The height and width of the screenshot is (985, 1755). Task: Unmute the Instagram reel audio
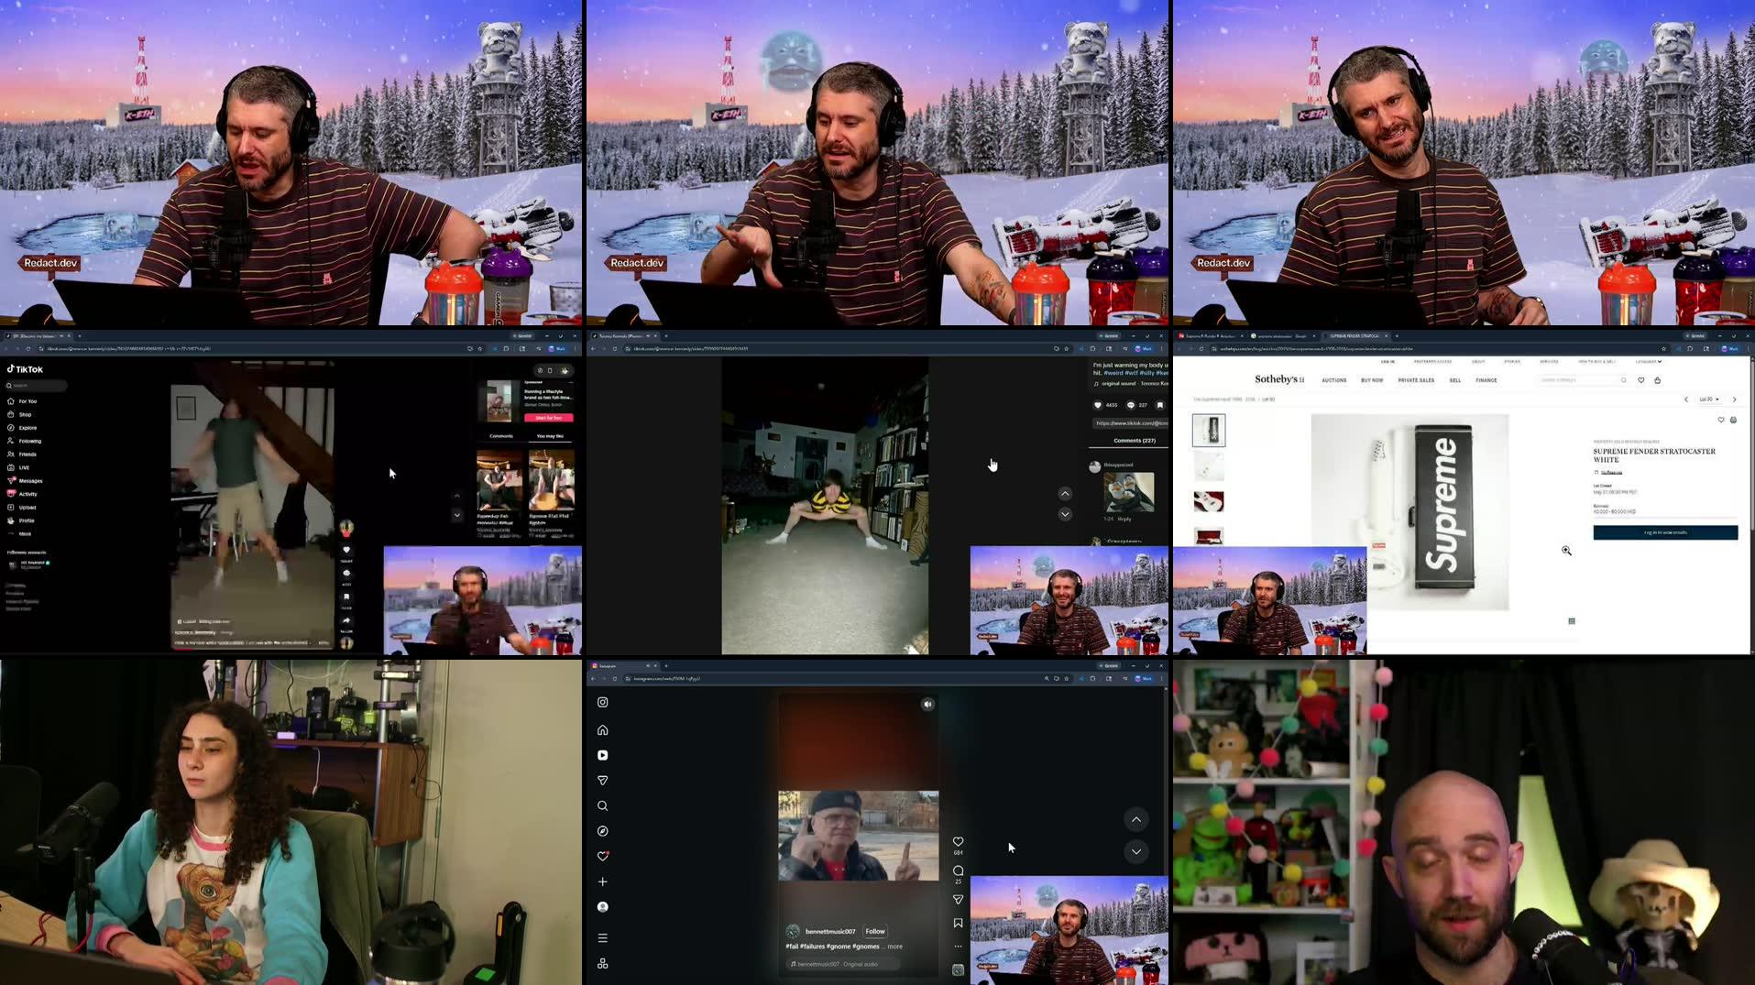[x=927, y=704]
